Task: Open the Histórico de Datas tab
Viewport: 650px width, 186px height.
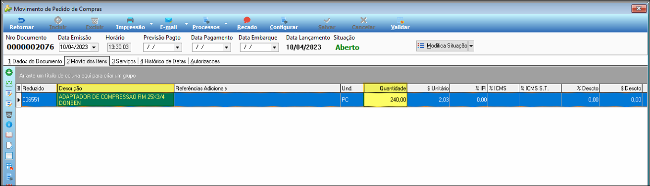Action: click(x=163, y=61)
